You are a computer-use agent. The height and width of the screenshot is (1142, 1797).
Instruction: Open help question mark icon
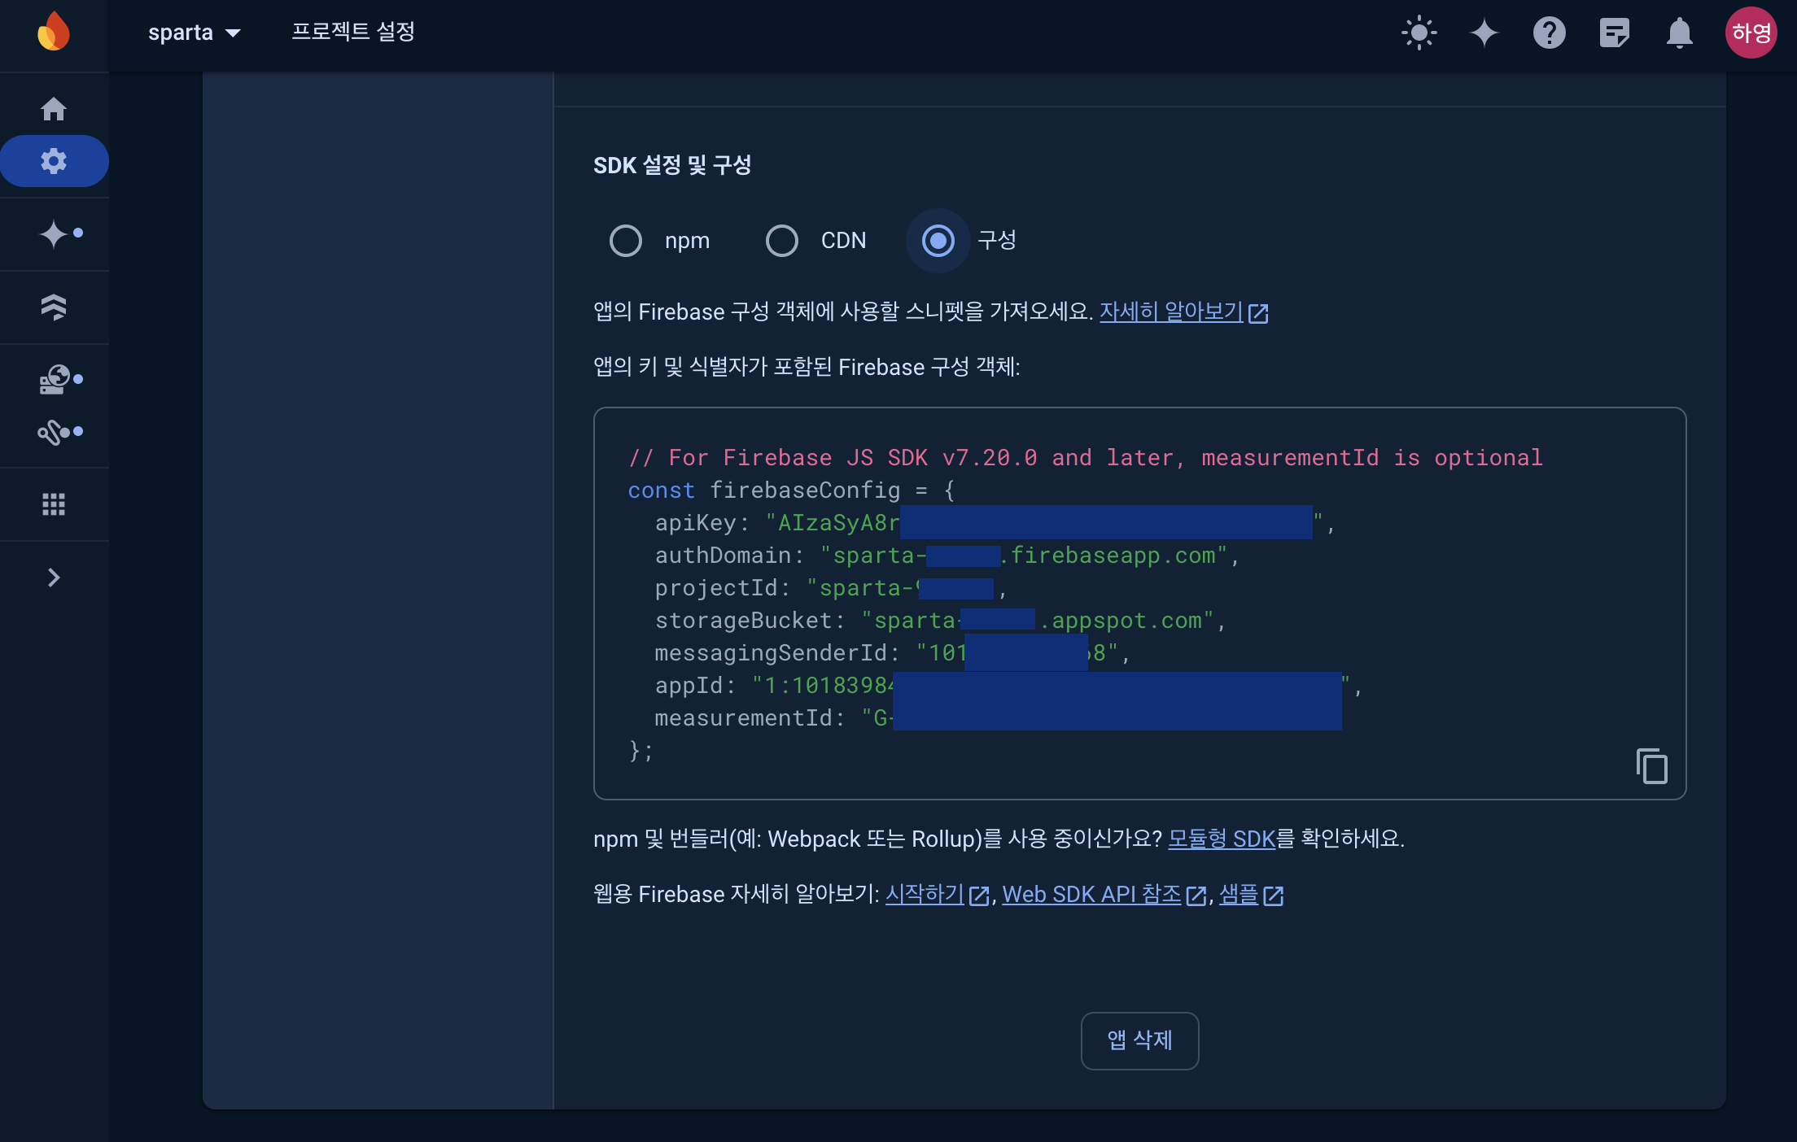(1549, 33)
